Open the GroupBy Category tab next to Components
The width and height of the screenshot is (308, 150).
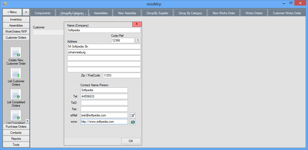coord(72,13)
